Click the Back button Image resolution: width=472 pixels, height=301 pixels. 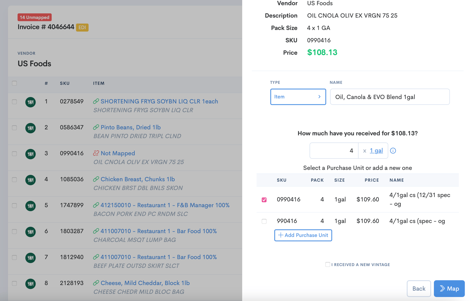419,288
